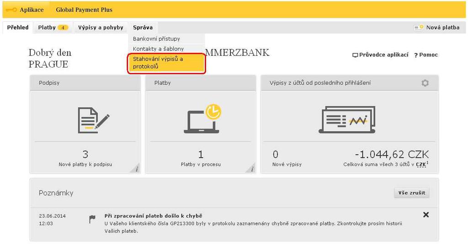Click the card icon next to Nová platba
This screenshot has width=468, height=244.
click(x=419, y=27)
